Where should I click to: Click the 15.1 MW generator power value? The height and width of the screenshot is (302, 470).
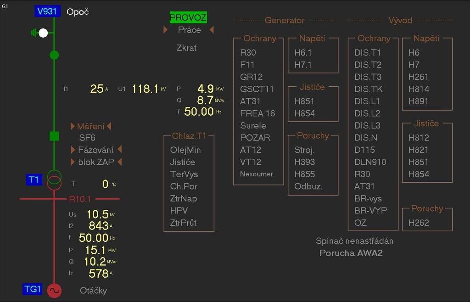point(95,250)
